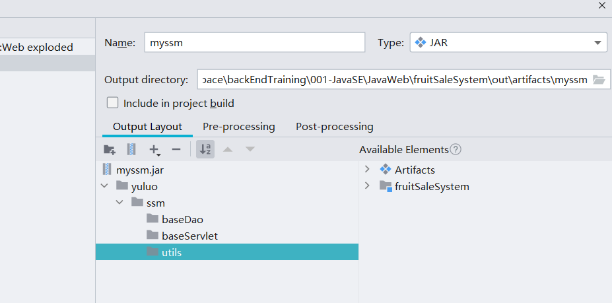Collapse the yuluo folder node
Viewport: 612px width, 303px height.
(104, 186)
